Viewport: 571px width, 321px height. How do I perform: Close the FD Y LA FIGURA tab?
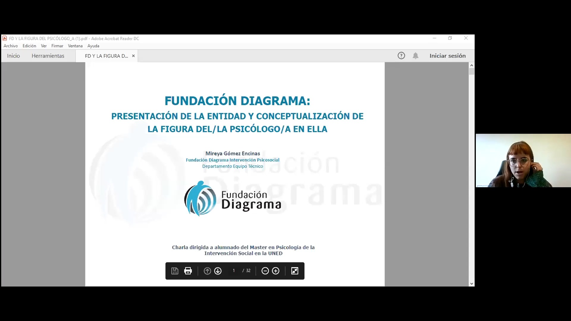(x=133, y=56)
